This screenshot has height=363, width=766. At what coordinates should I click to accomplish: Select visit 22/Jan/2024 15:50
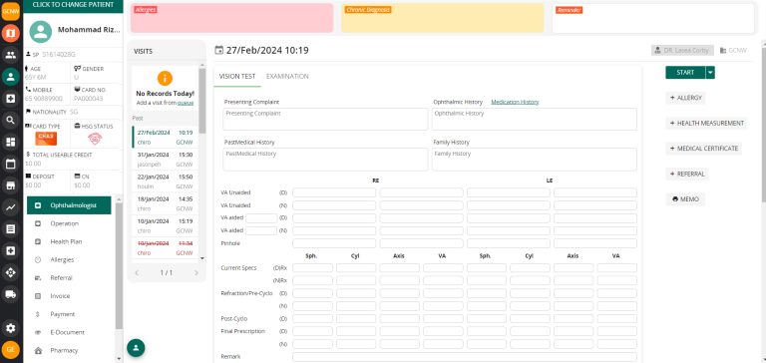point(166,181)
